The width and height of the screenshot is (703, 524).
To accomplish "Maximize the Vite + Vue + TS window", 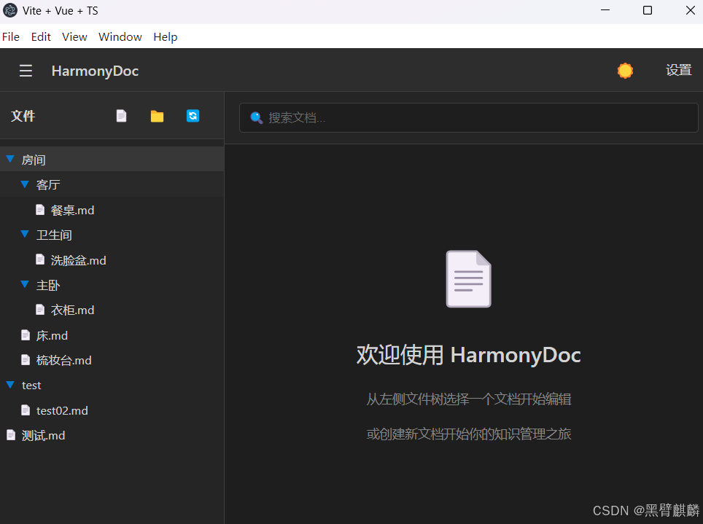I will (x=648, y=10).
